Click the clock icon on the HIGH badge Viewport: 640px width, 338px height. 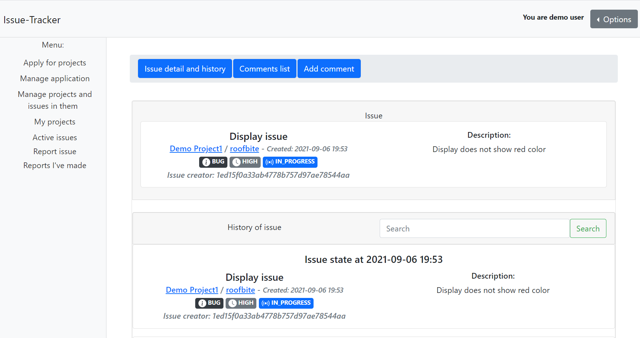pyautogui.click(x=236, y=162)
